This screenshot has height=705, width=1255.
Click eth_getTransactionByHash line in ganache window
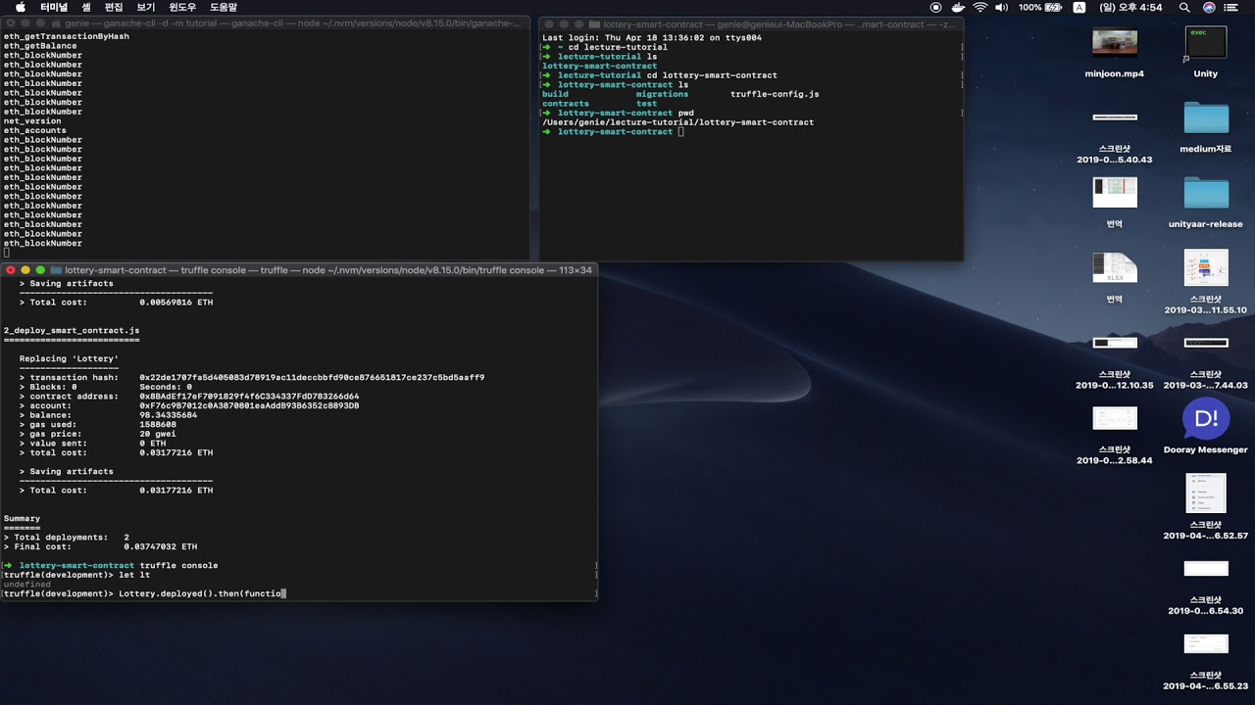point(67,36)
